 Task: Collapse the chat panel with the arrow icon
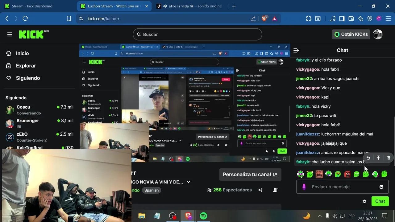(x=296, y=50)
